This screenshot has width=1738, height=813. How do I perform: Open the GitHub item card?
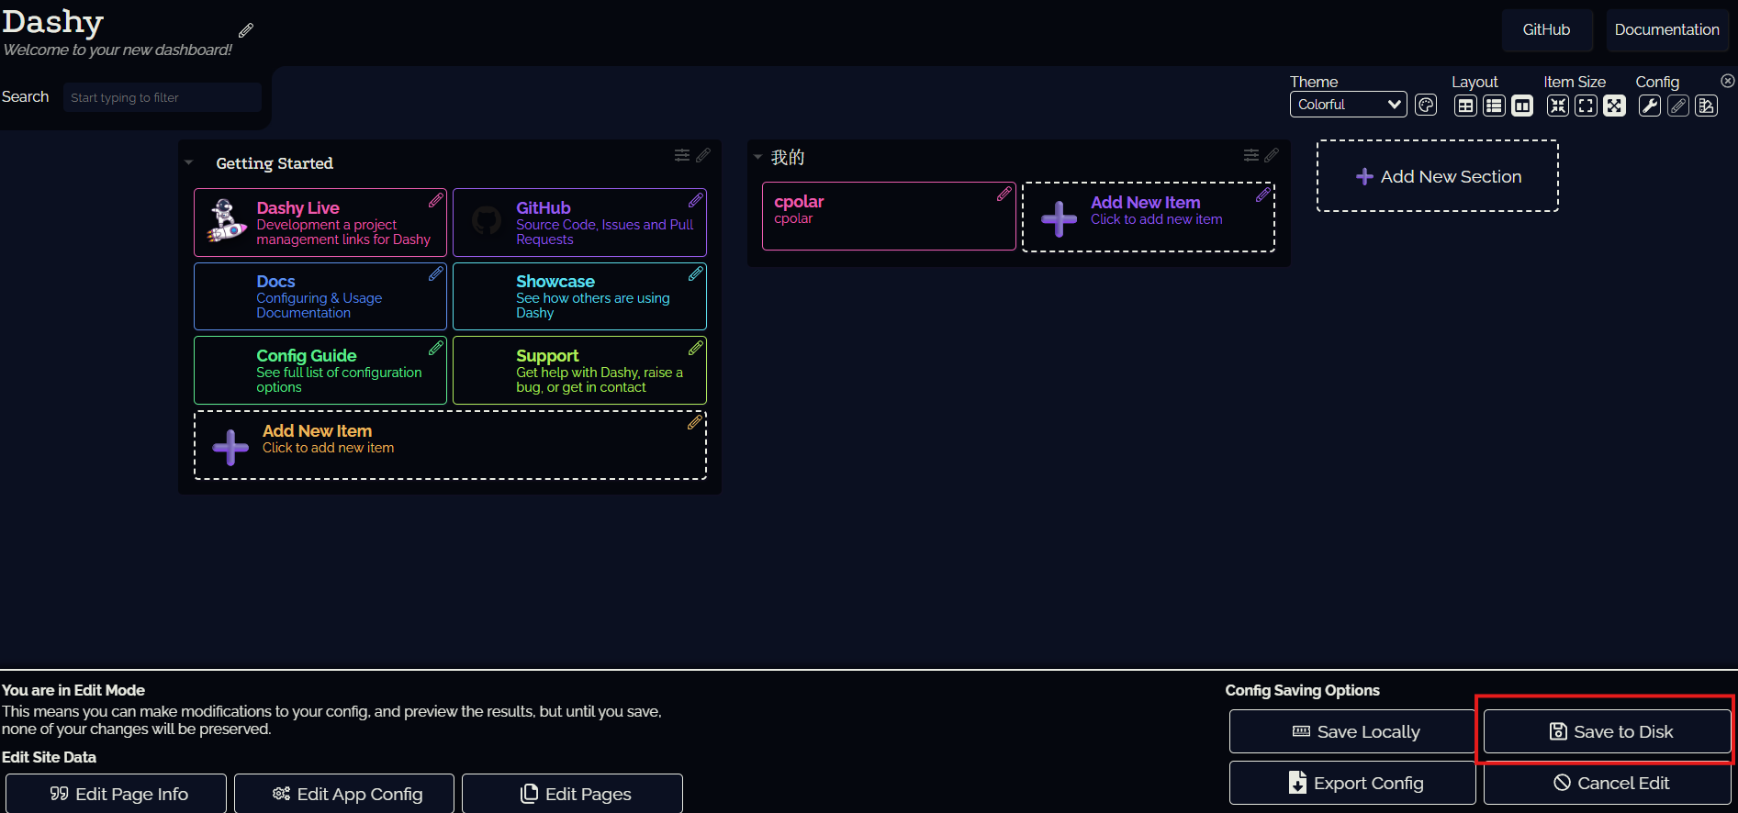coord(579,222)
